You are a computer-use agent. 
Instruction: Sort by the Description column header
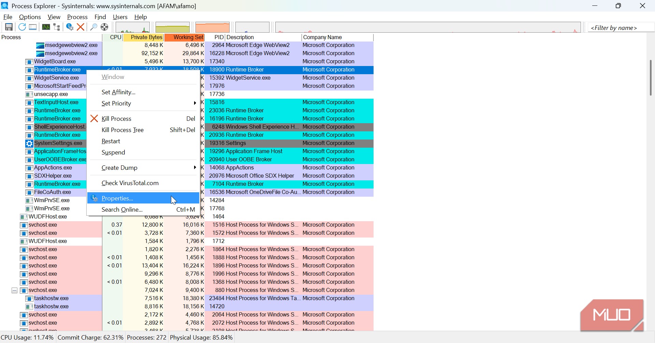263,37
